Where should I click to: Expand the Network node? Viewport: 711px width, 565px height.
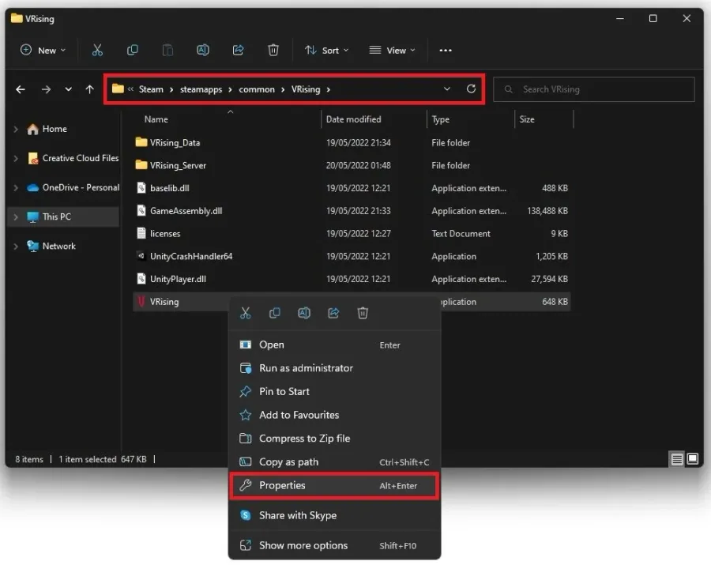(x=16, y=247)
